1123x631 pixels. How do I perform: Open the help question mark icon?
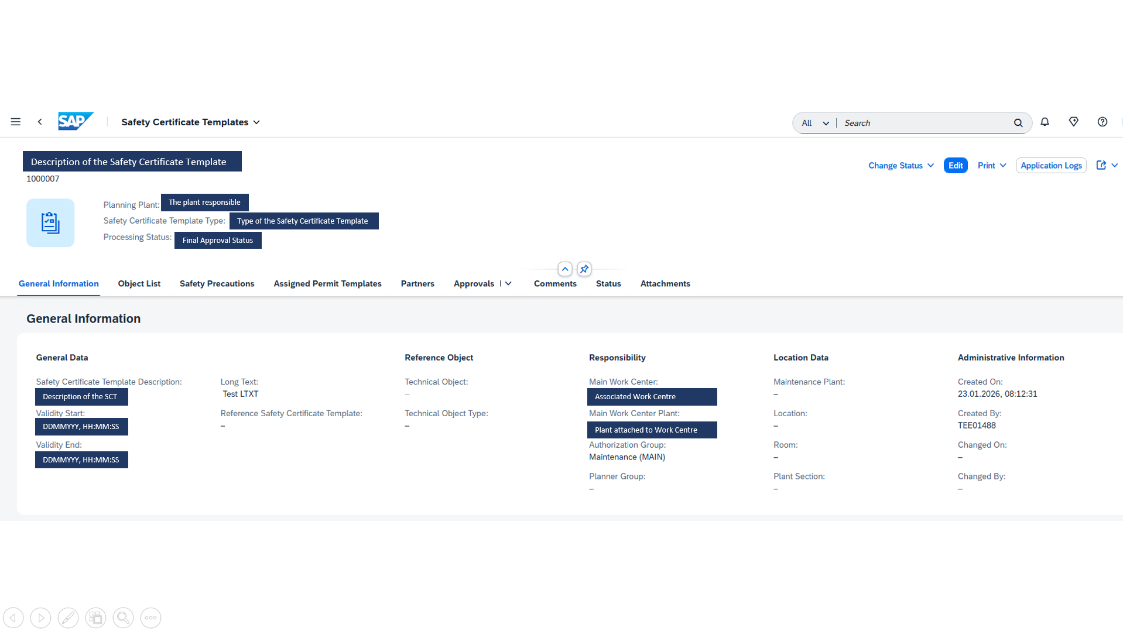point(1102,122)
